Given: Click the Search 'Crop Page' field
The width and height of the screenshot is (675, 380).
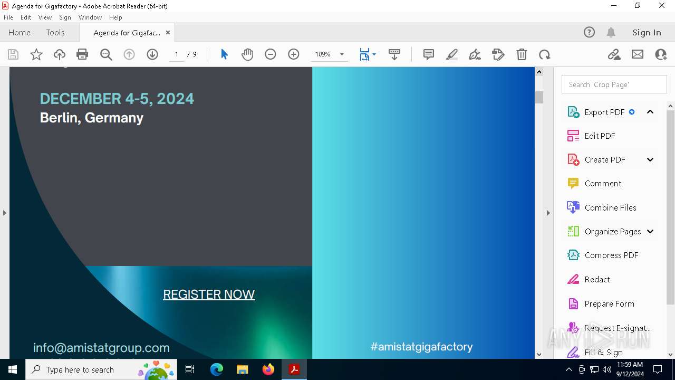Looking at the screenshot, I should point(614,84).
